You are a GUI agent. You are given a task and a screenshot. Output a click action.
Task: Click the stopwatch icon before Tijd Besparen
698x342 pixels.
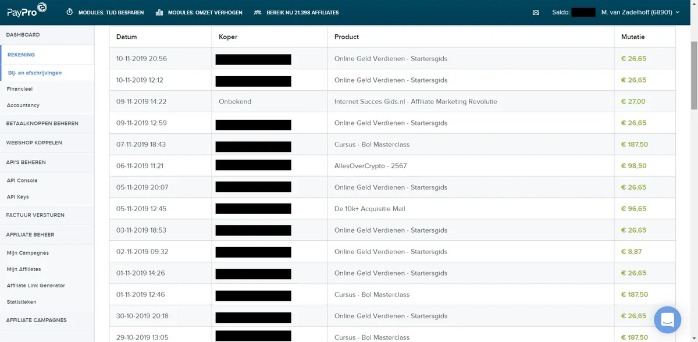(x=70, y=12)
